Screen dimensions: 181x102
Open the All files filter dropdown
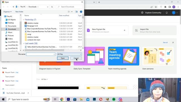point(44,79)
